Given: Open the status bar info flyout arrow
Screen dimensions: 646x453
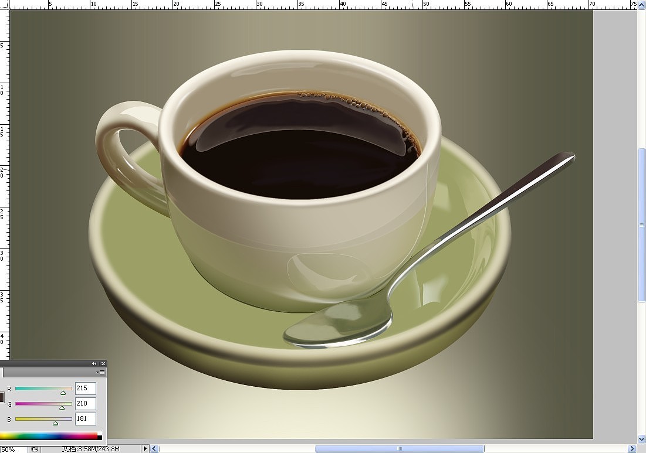Looking at the screenshot, I should click(x=145, y=448).
